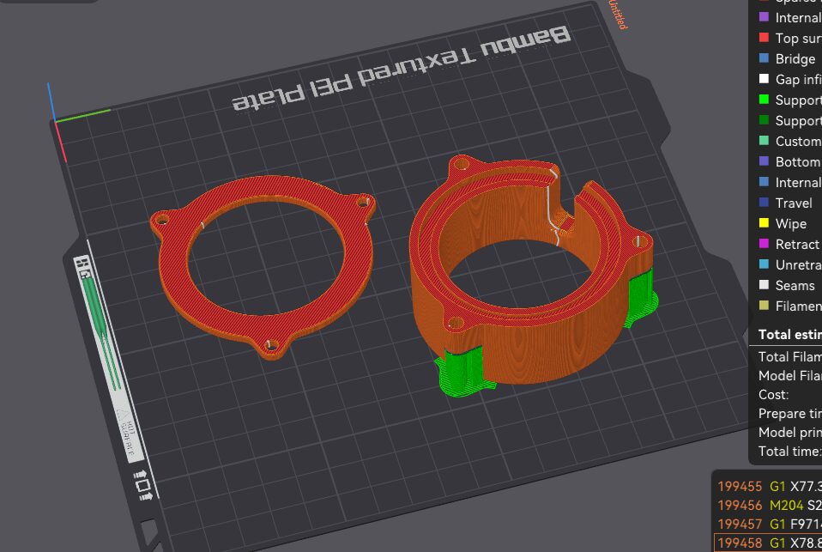Select G-code line 199455
The height and width of the screenshot is (552, 822).
[x=768, y=487]
